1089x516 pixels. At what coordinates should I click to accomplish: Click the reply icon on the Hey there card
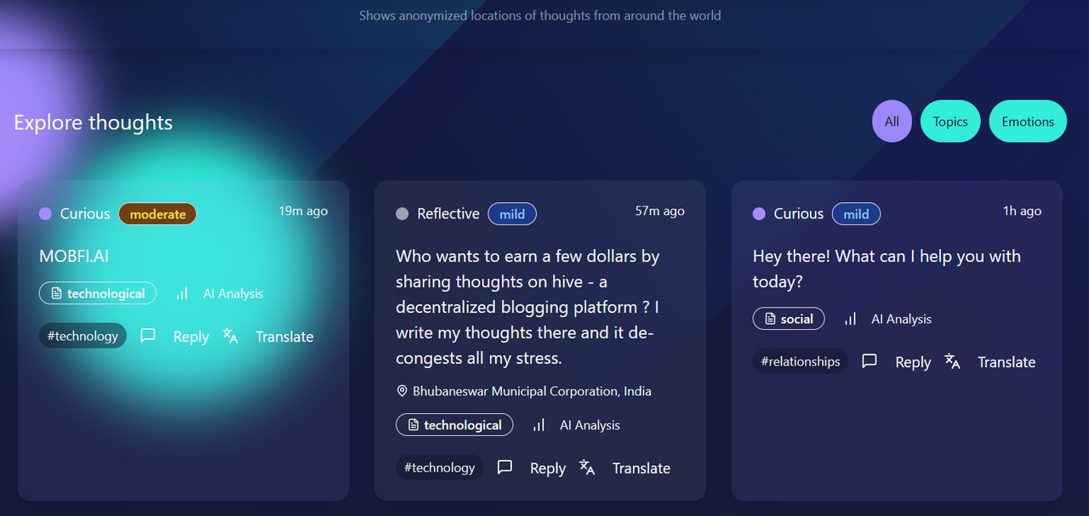869,360
